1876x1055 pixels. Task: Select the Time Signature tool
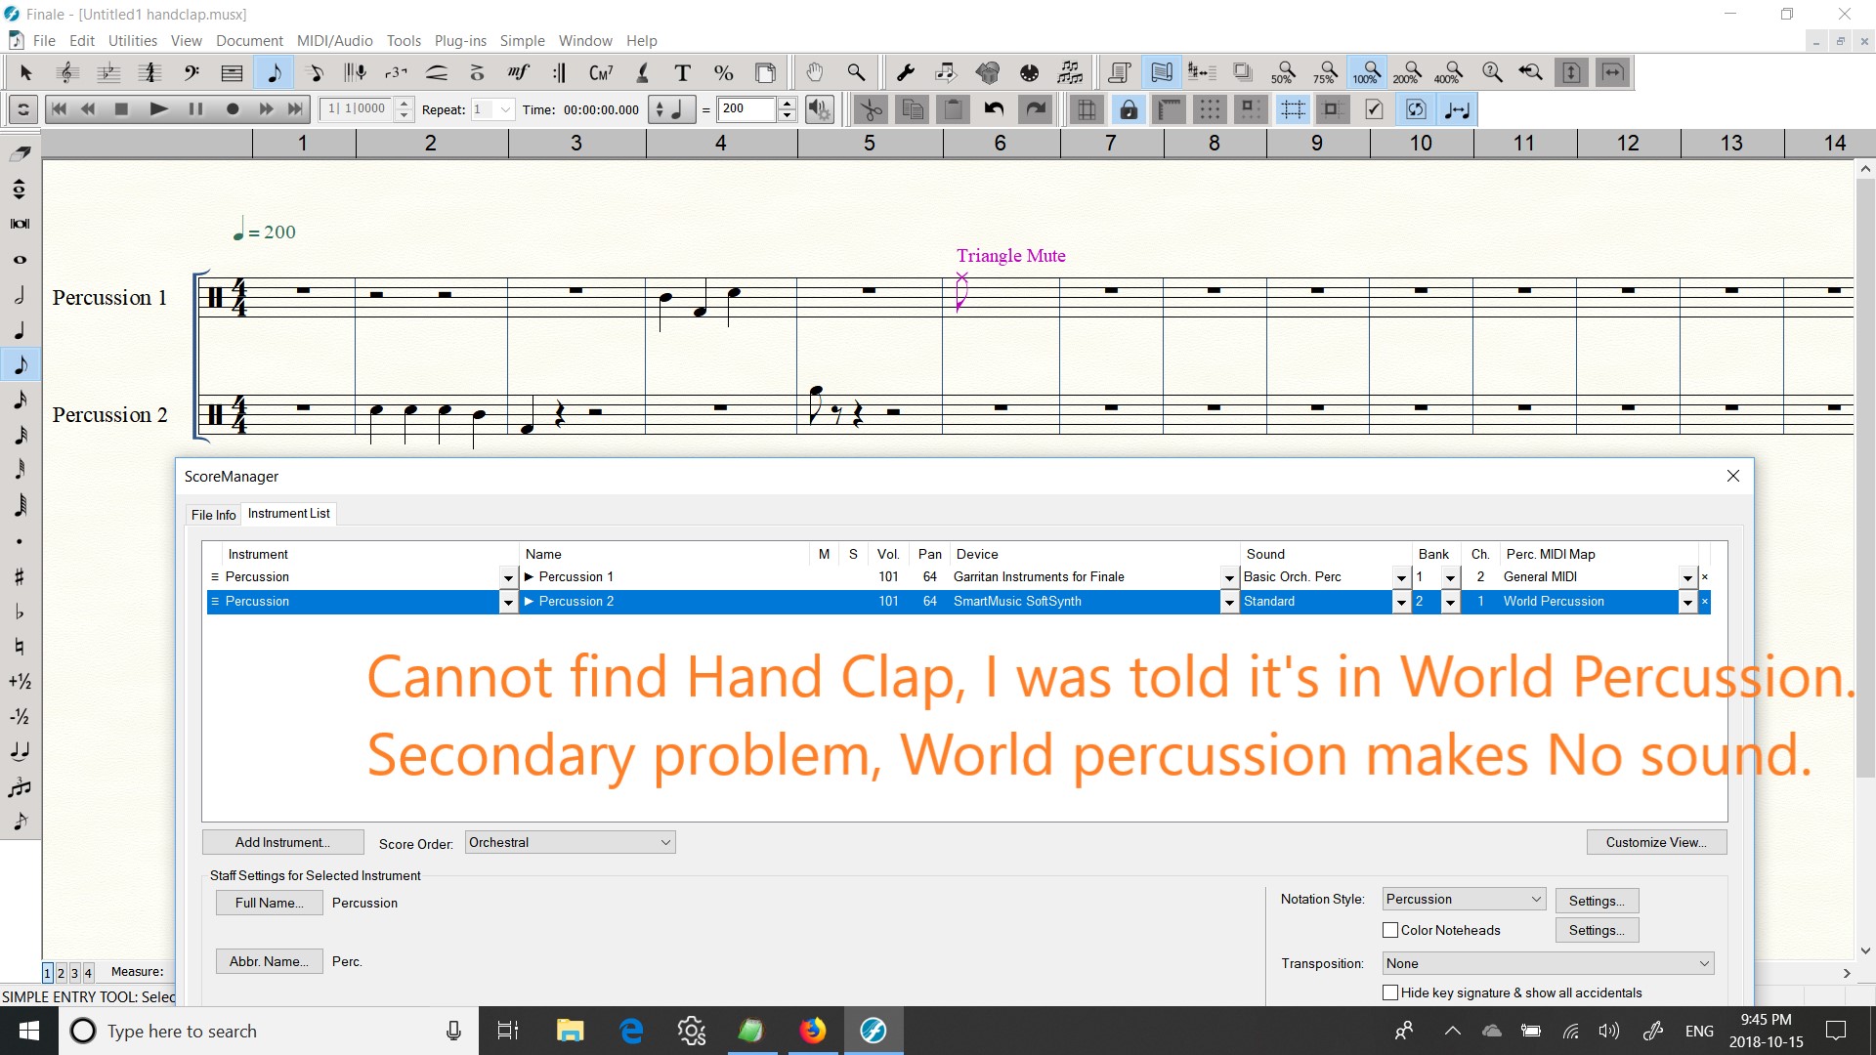[x=149, y=73]
